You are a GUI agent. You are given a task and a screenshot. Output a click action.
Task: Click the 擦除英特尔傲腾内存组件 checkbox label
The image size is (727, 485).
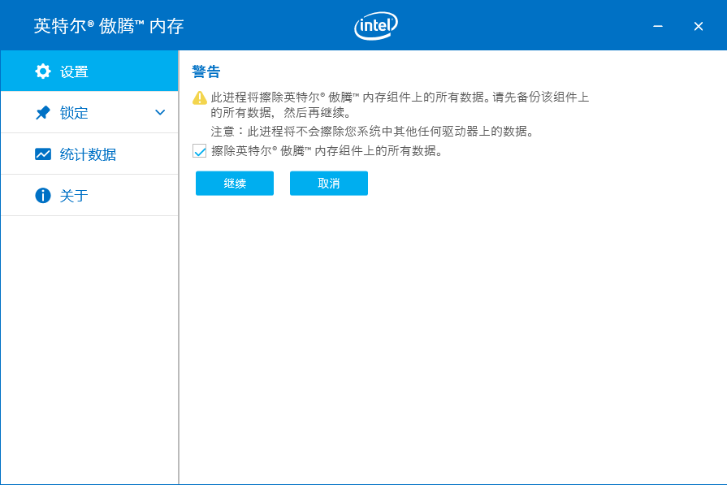(x=327, y=150)
